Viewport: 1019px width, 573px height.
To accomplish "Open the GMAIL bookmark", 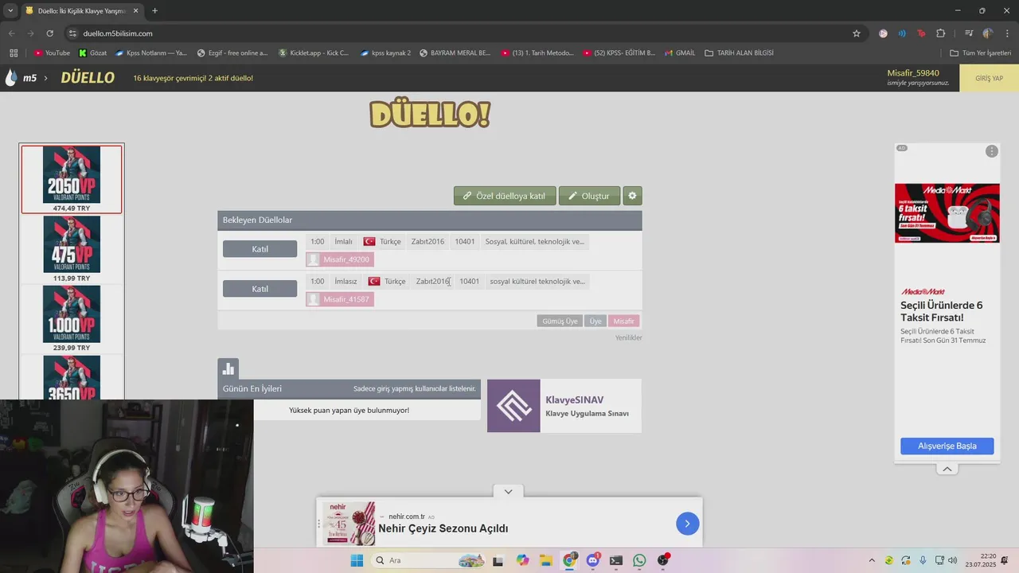I will pyautogui.click(x=679, y=53).
